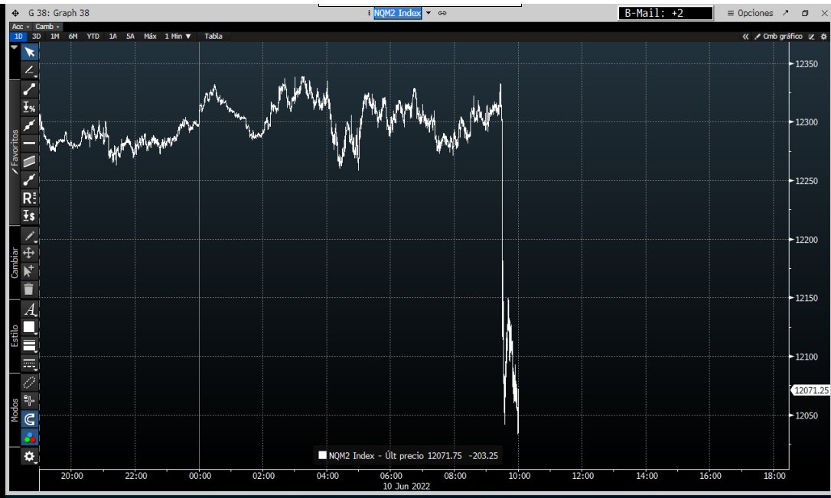Select the move crosshair tool
Viewport: 831px width, 498px height.
pyautogui.click(x=29, y=253)
